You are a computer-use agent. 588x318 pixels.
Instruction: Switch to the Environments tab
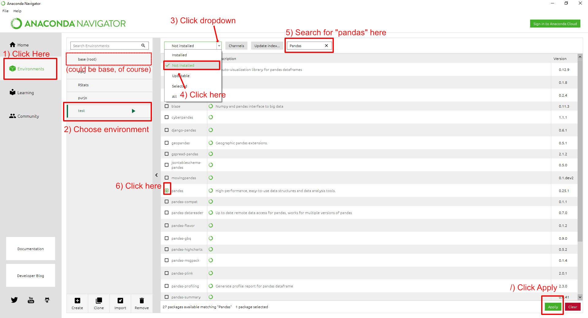click(x=30, y=69)
